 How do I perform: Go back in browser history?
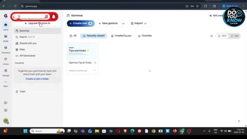pyautogui.click(x=4, y=6)
